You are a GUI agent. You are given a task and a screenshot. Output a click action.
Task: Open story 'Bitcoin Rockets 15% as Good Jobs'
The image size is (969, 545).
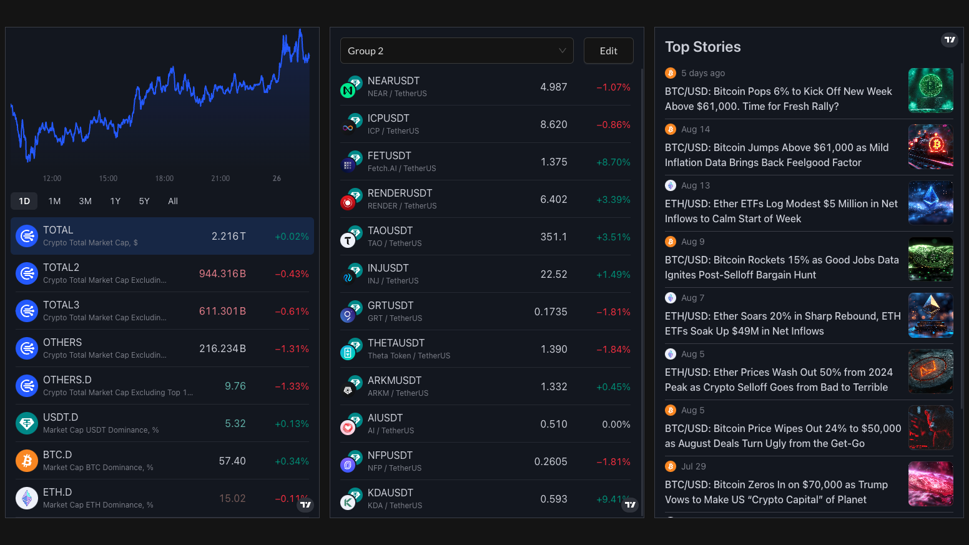(782, 267)
